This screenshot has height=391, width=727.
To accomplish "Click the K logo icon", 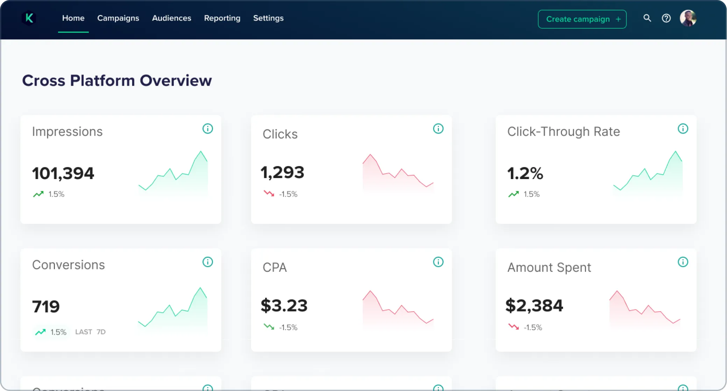I will click(x=29, y=18).
